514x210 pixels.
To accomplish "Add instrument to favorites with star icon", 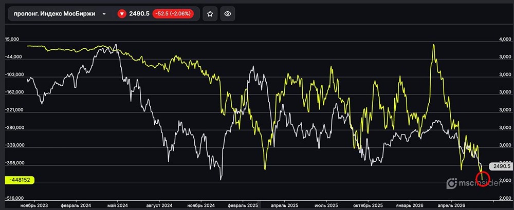I will (x=210, y=14).
